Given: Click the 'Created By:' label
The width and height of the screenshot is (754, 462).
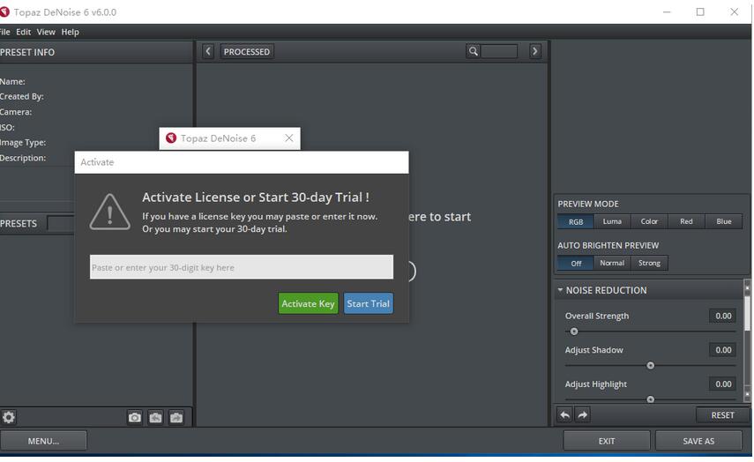Looking at the screenshot, I should (22, 96).
